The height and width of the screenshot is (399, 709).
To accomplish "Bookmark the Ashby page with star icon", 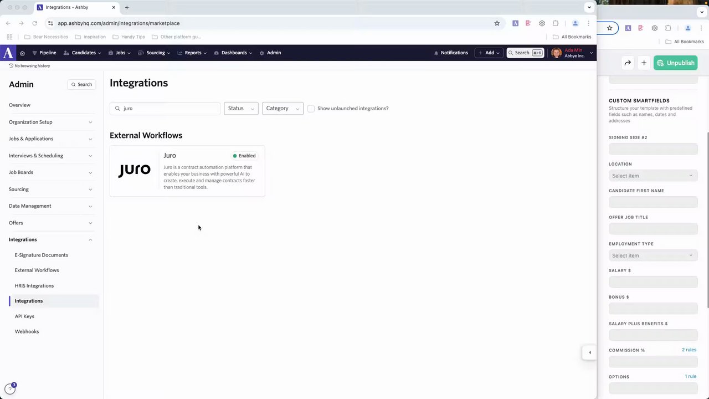I will point(497,23).
